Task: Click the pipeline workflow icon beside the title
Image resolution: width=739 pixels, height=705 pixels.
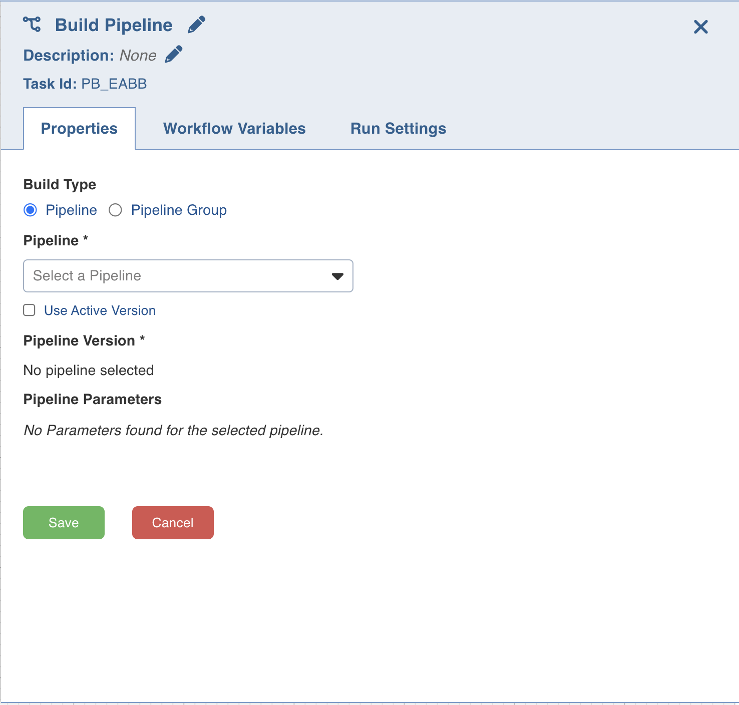Action: point(32,24)
